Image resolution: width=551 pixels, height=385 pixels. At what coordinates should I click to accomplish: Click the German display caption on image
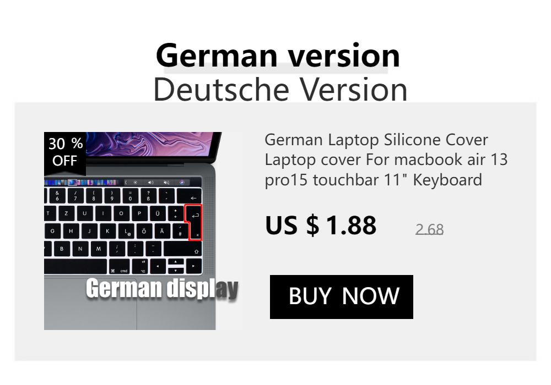163,288
